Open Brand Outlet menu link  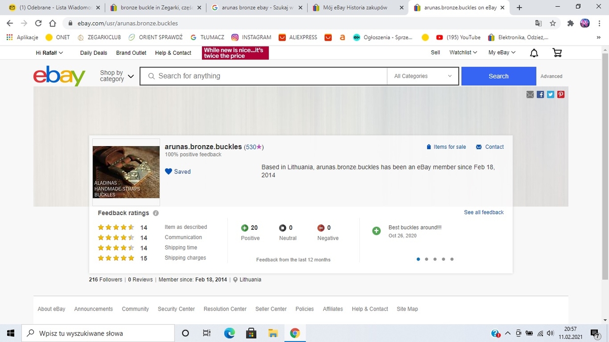pos(131,53)
